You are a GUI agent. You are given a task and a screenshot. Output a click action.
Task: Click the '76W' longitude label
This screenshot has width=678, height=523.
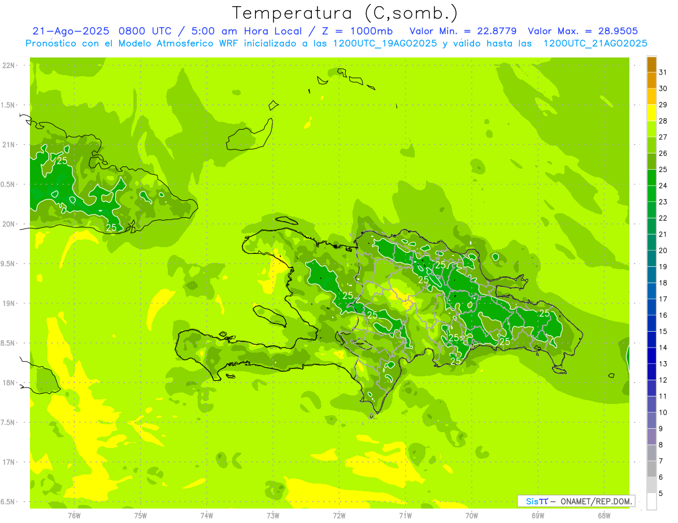pos(74,516)
